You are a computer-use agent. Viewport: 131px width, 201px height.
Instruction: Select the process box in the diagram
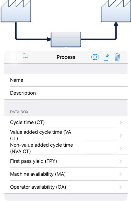(66, 39)
